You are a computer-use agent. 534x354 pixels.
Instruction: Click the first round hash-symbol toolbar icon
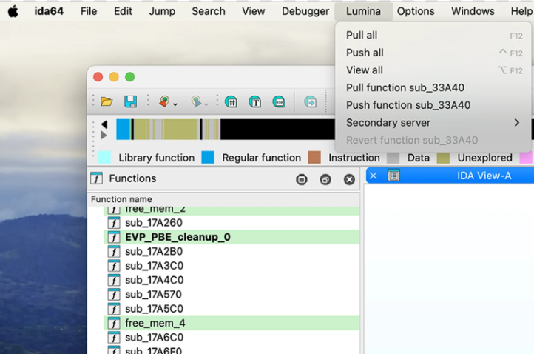[231, 102]
